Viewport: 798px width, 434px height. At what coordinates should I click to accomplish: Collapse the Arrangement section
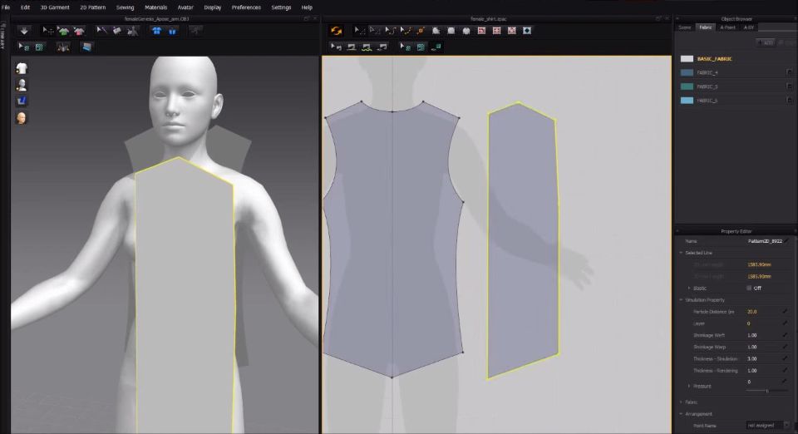[x=682, y=414]
